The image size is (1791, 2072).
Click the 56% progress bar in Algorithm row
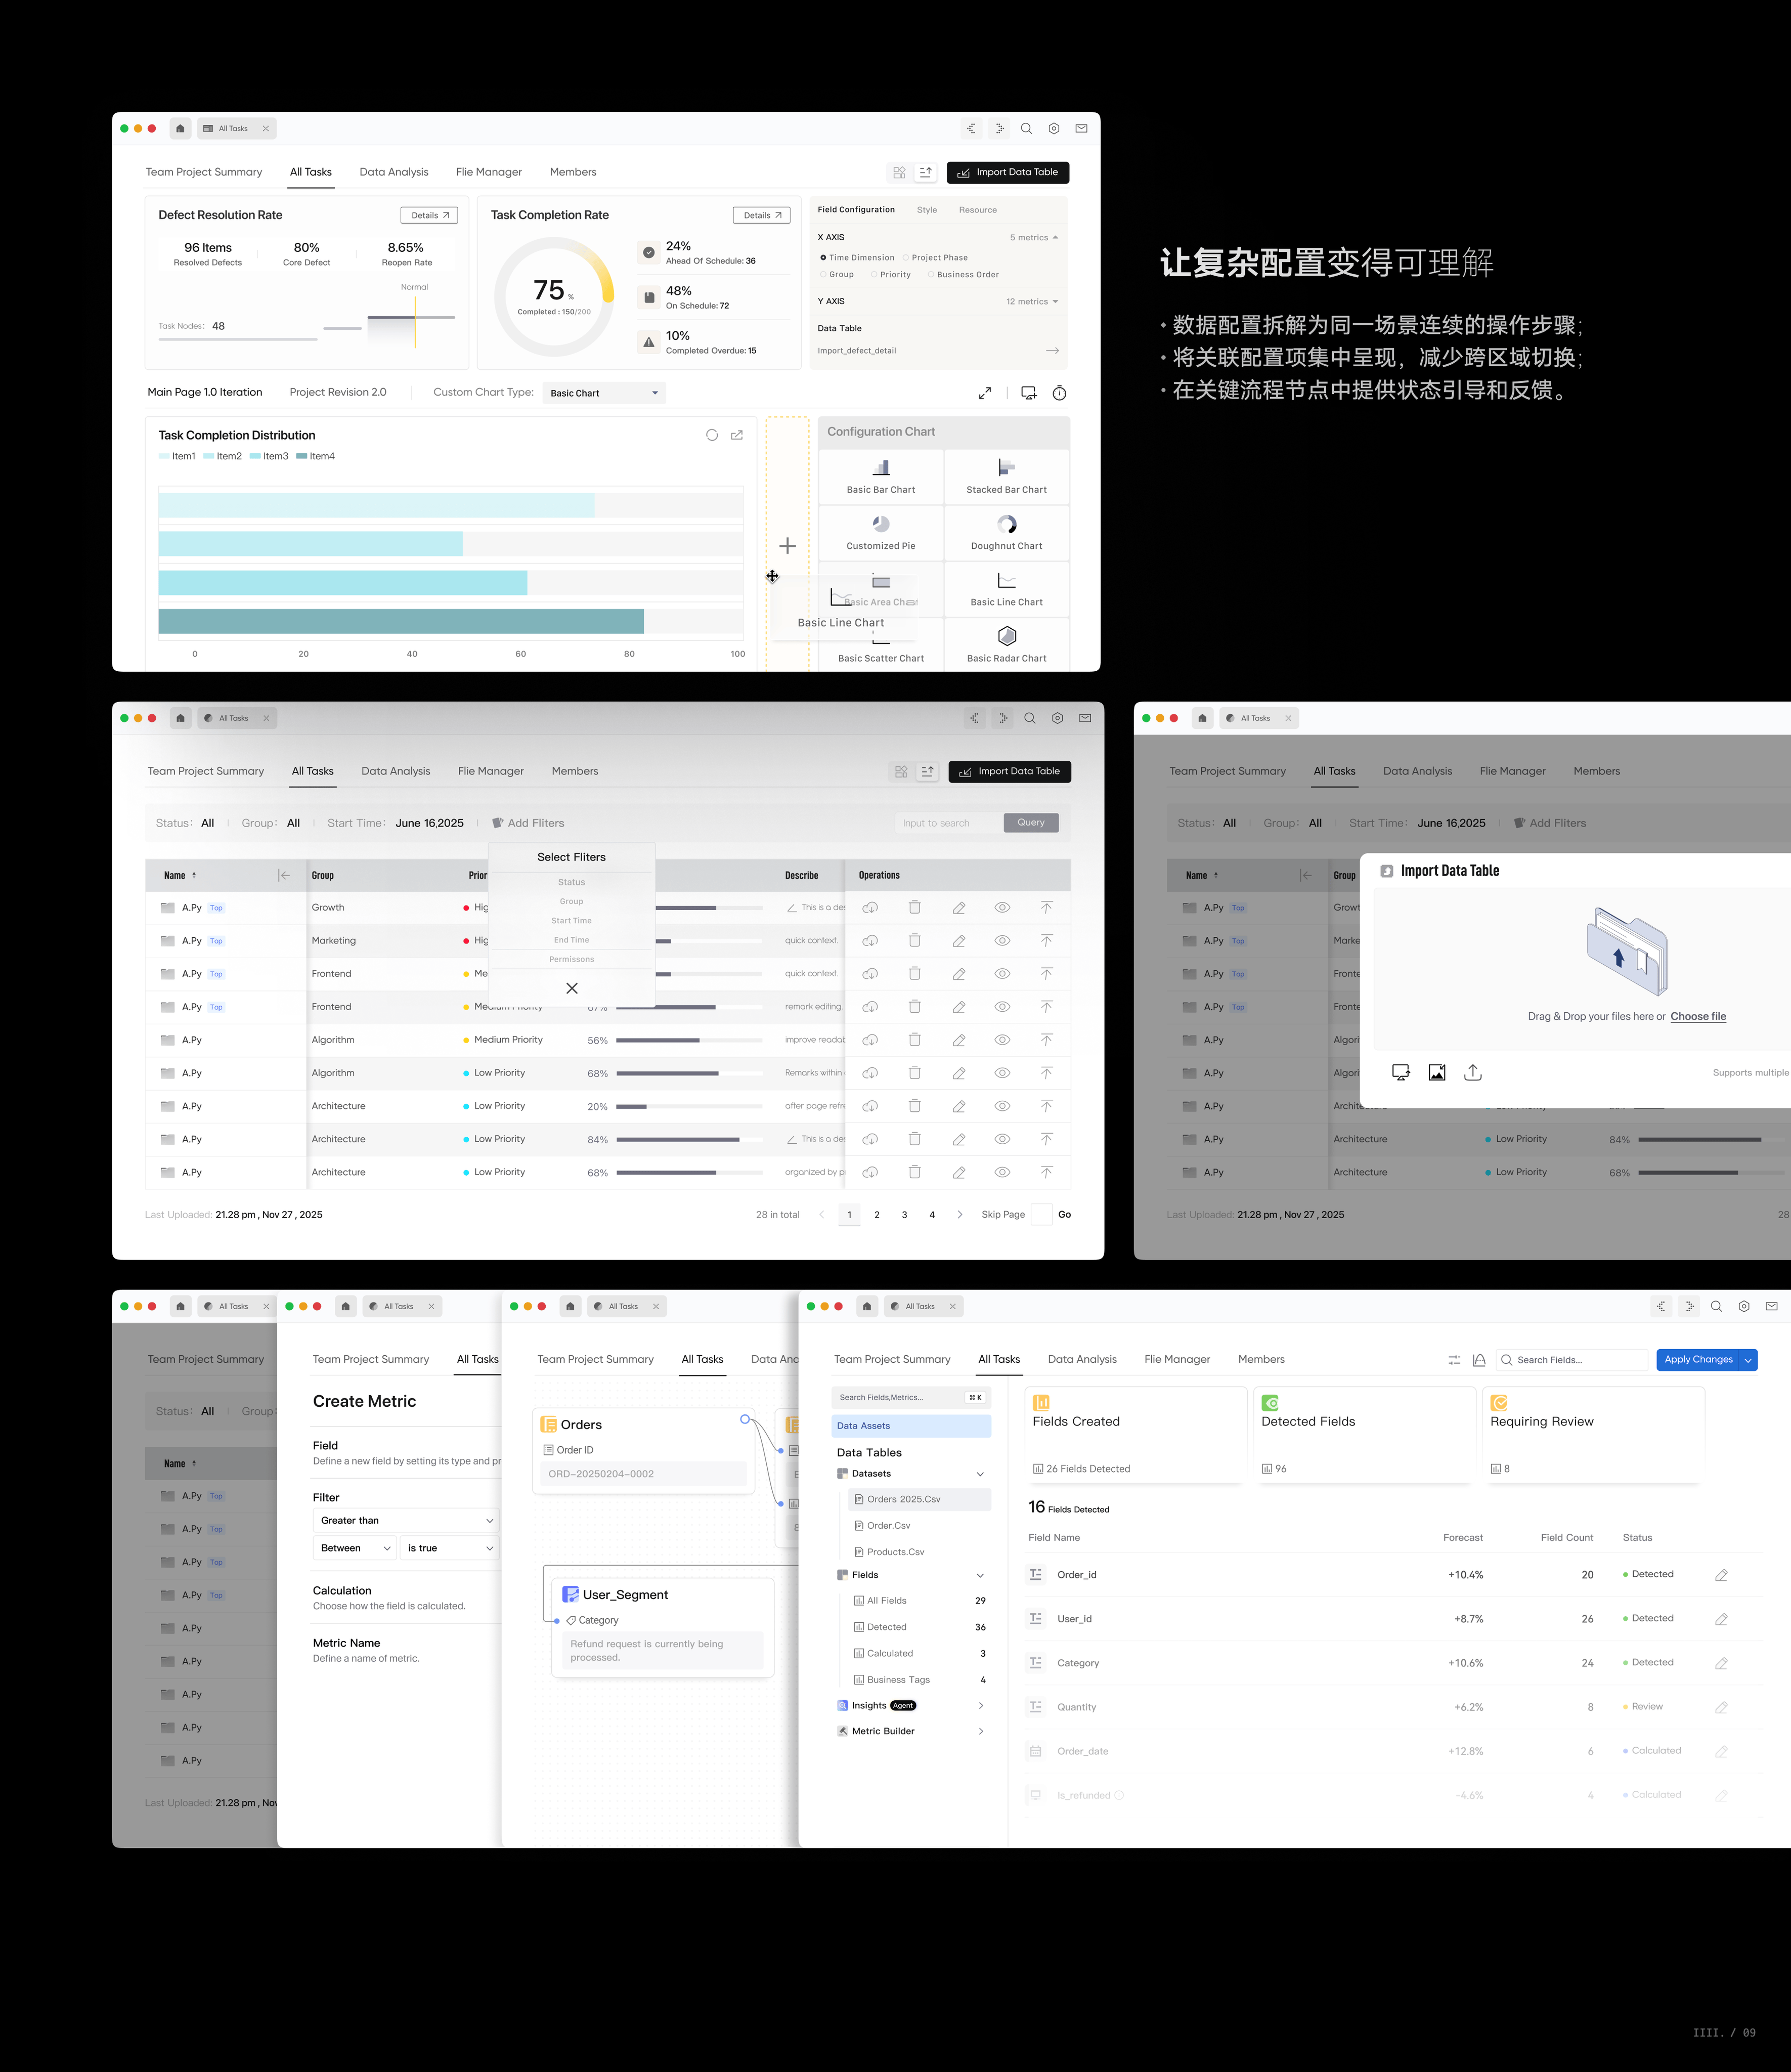point(690,1040)
